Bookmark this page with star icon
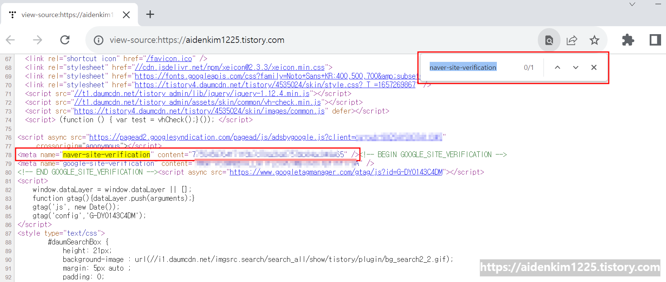The image size is (666, 282). tap(594, 40)
